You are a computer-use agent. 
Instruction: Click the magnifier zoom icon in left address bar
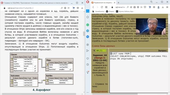click(62, 8)
